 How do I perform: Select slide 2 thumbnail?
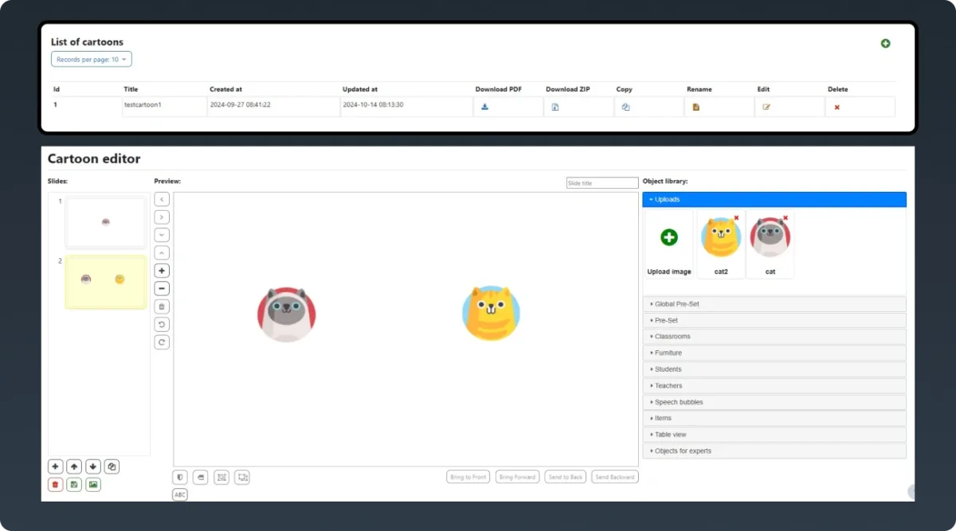tap(106, 281)
